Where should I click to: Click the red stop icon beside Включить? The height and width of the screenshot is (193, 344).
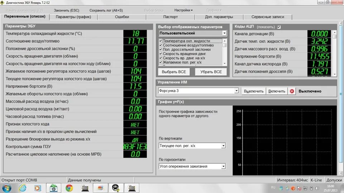click(x=292, y=91)
